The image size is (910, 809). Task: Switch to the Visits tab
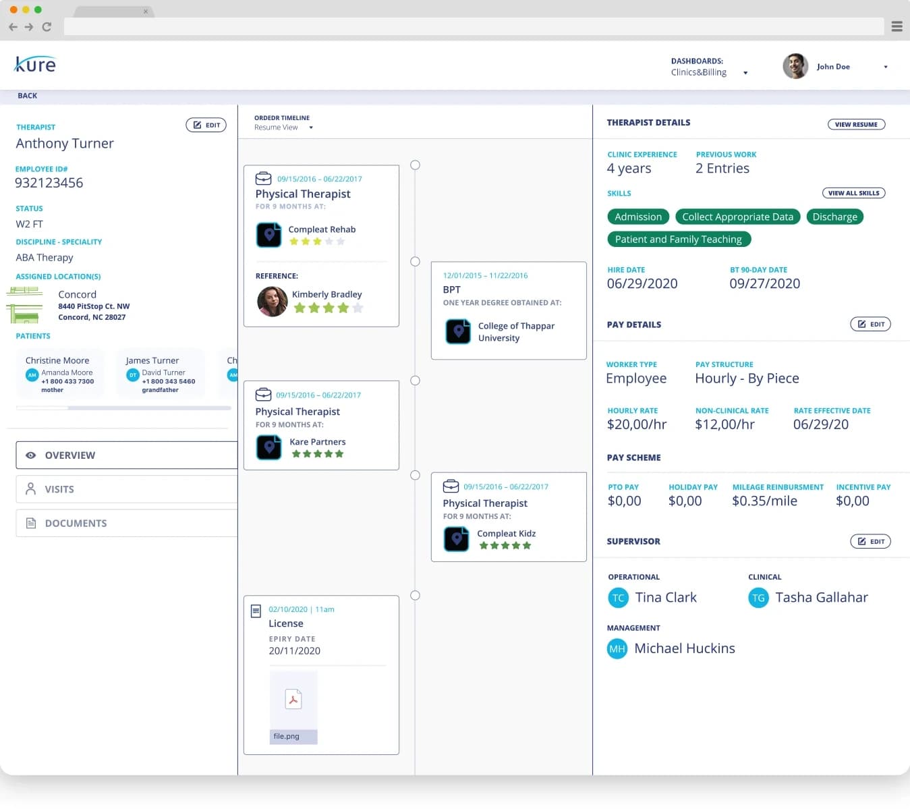click(127, 489)
